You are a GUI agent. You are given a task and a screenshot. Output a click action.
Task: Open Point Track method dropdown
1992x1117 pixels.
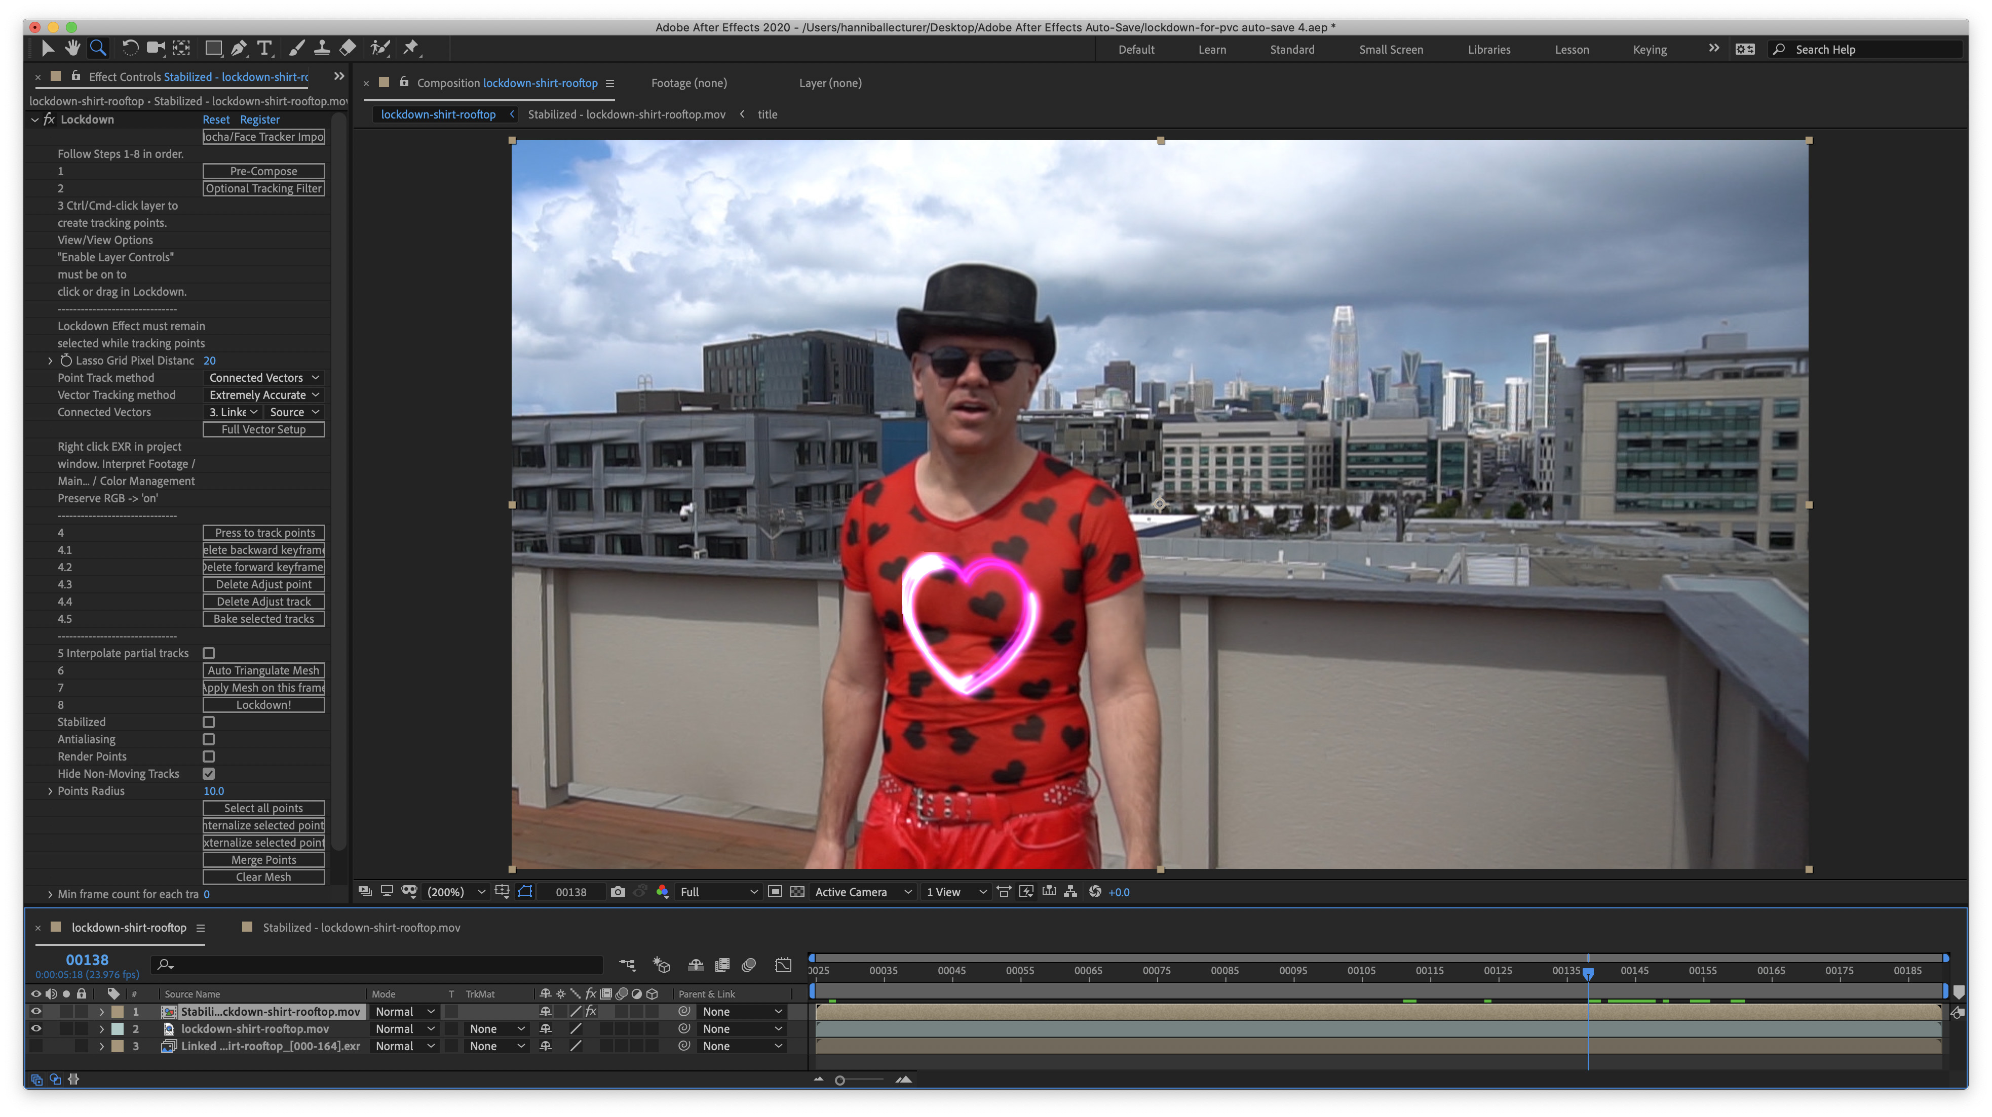[264, 377]
